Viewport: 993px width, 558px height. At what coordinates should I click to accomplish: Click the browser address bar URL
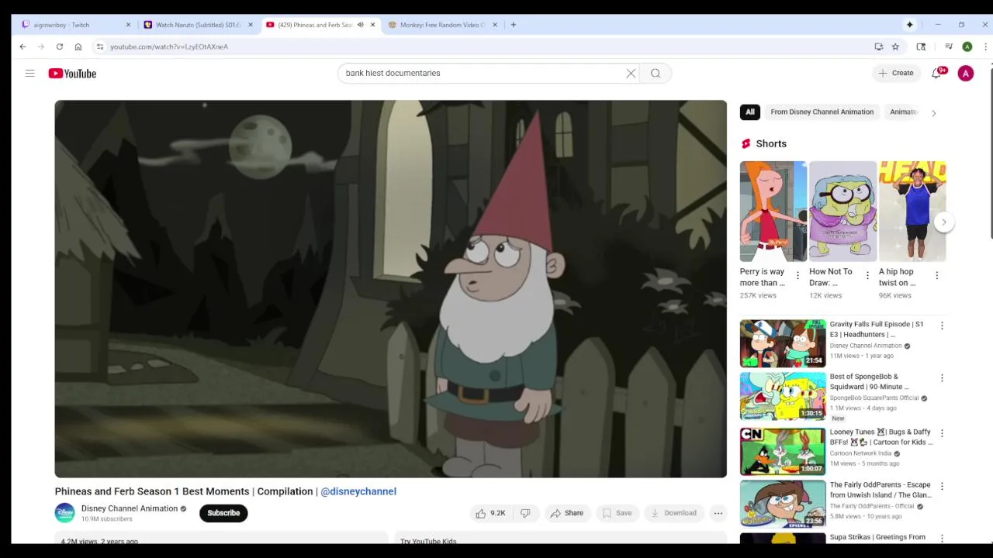(x=169, y=46)
